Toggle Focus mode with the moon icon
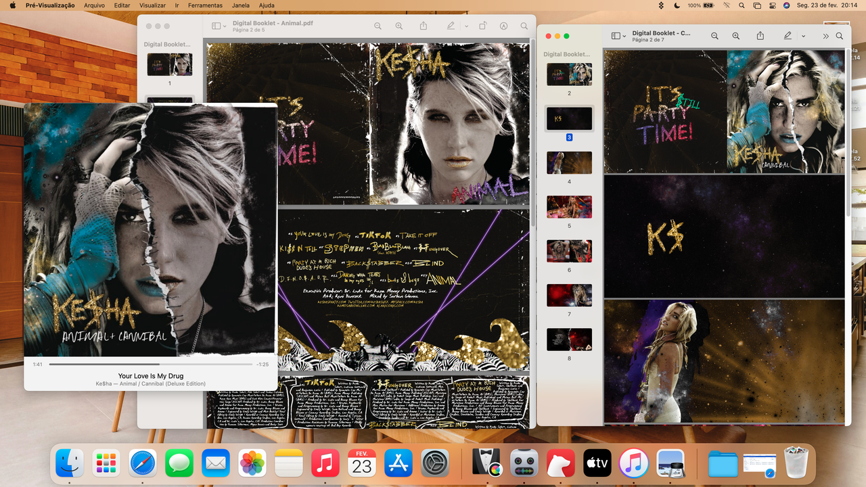The width and height of the screenshot is (866, 487). [678, 5]
